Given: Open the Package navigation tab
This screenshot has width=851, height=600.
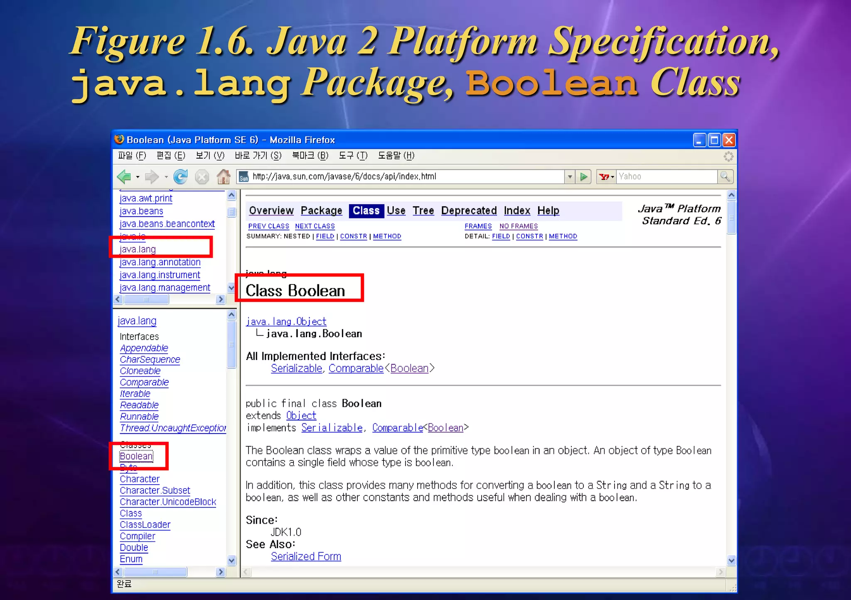Looking at the screenshot, I should [321, 211].
